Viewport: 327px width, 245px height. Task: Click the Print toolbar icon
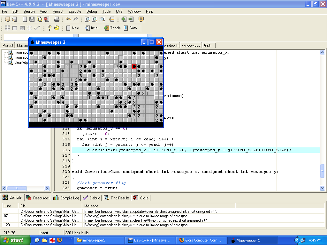(x=57, y=19)
